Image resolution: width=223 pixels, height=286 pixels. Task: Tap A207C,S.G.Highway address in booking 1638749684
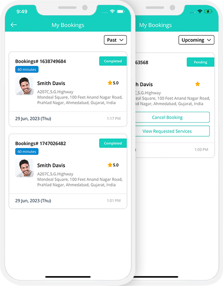(x=55, y=92)
